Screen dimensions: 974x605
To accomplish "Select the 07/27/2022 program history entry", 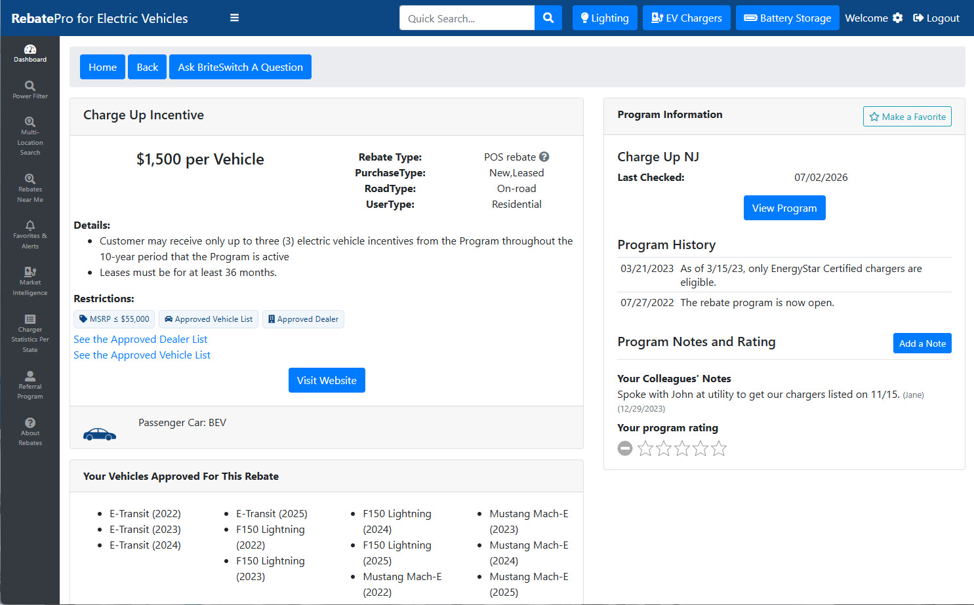I will 784,303.
